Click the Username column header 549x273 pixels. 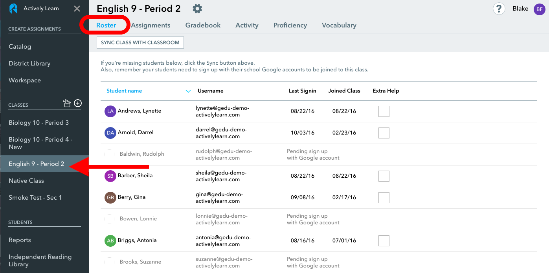tap(211, 91)
